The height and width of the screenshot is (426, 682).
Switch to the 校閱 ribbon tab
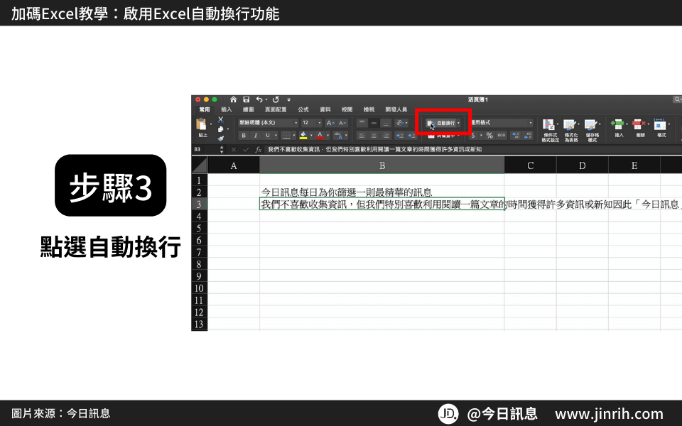(347, 109)
